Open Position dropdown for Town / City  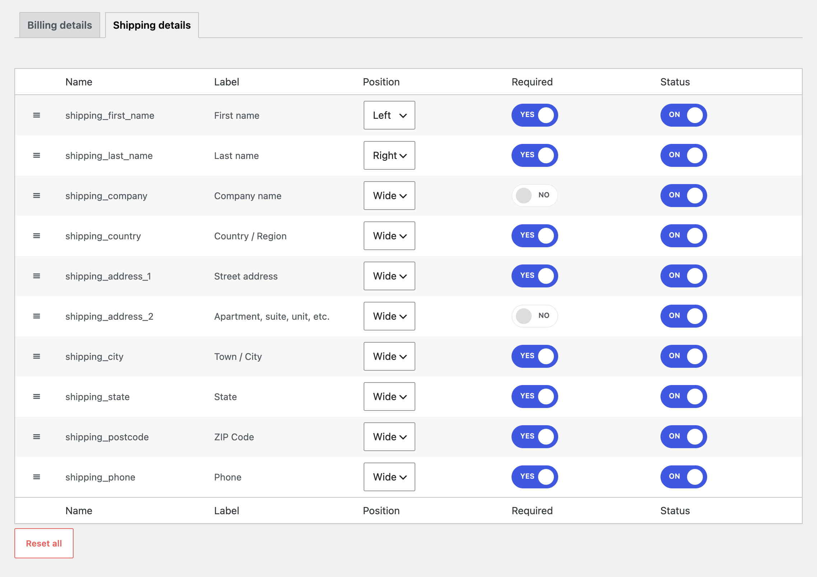(389, 356)
